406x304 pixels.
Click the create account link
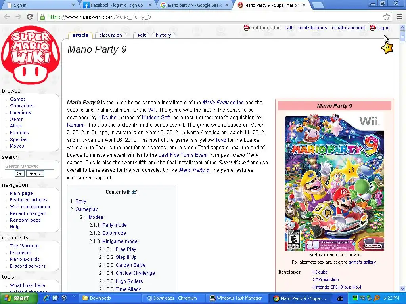coord(349,28)
